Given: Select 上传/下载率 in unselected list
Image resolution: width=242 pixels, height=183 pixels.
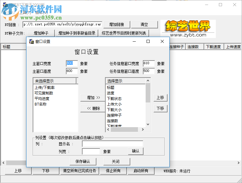Looking at the screenshot, I should pyautogui.click(x=44, y=88).
